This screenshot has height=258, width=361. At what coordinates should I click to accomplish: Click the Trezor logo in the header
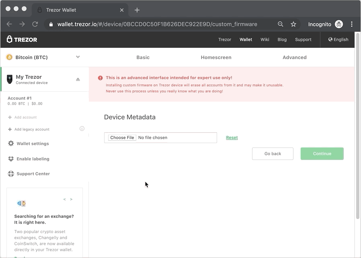(22, 39)
